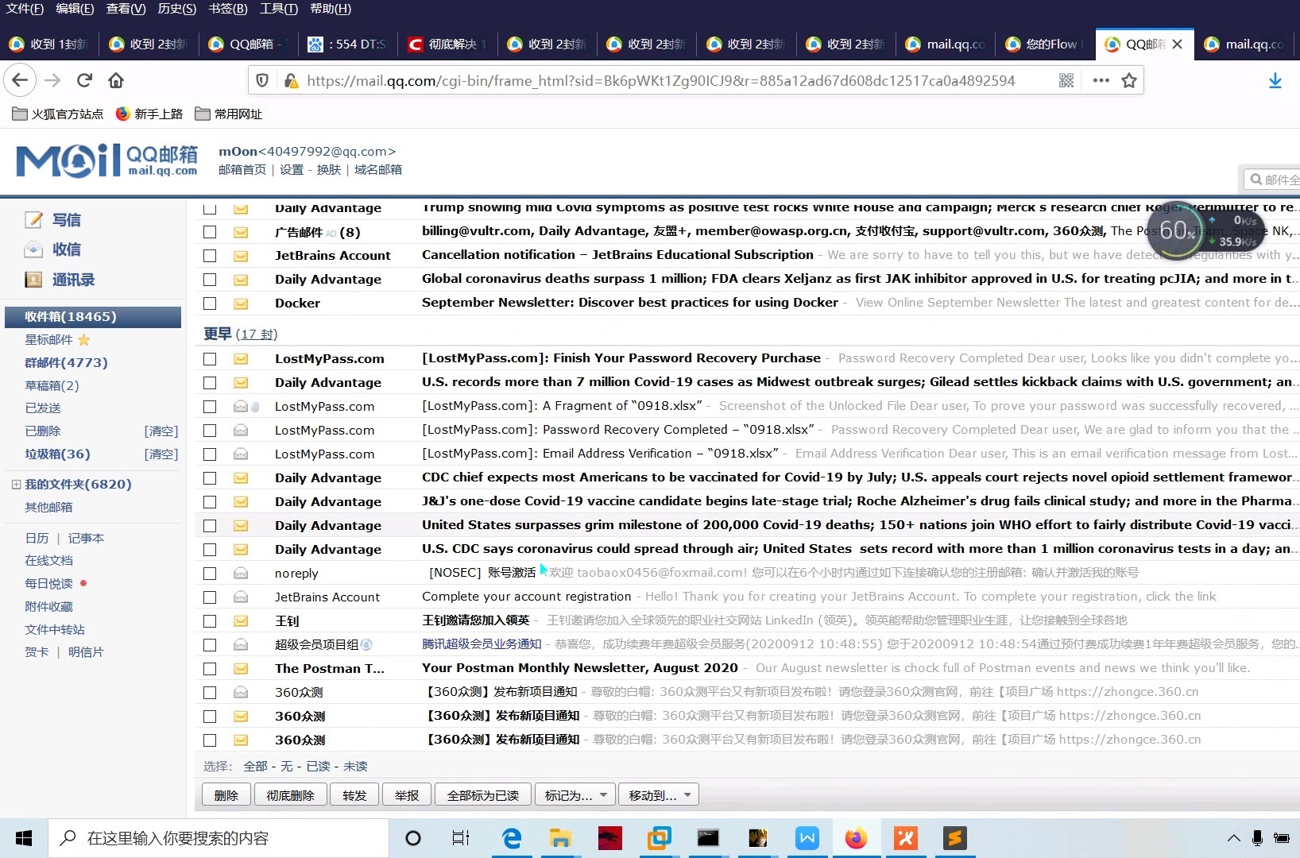The image size is (1300, 858).
Task: Open the 标记为... dropdown
Action: pyautogui.click(x=575, y=795)
